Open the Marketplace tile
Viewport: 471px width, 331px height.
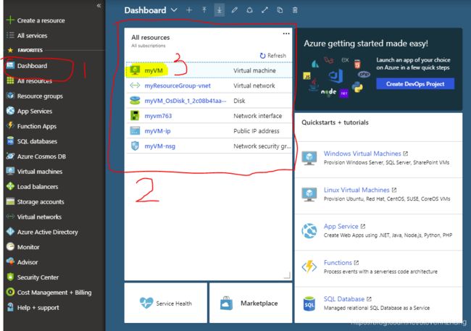pyautogui.click(x=251, y=303)
